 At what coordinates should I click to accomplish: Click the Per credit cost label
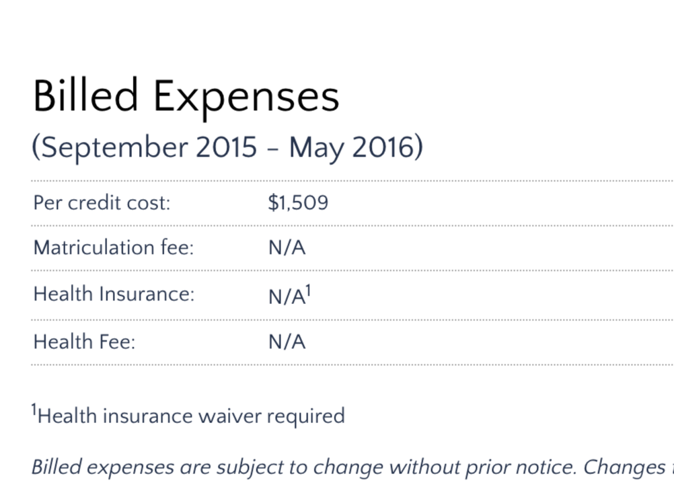102,202
